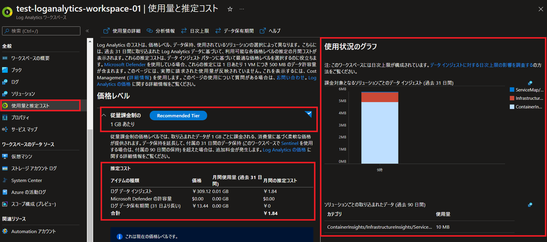The width and height of the screenshot is (547, 242).
Task: Open the more options ellipsis in title
Action: [242, 9]
